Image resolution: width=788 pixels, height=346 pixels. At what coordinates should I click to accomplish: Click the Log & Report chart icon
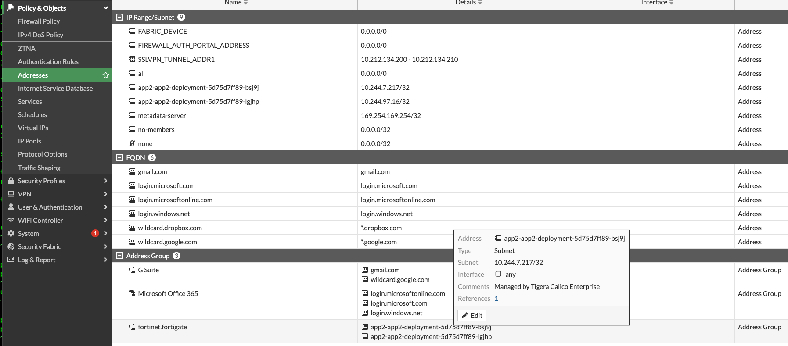(11, 260)
